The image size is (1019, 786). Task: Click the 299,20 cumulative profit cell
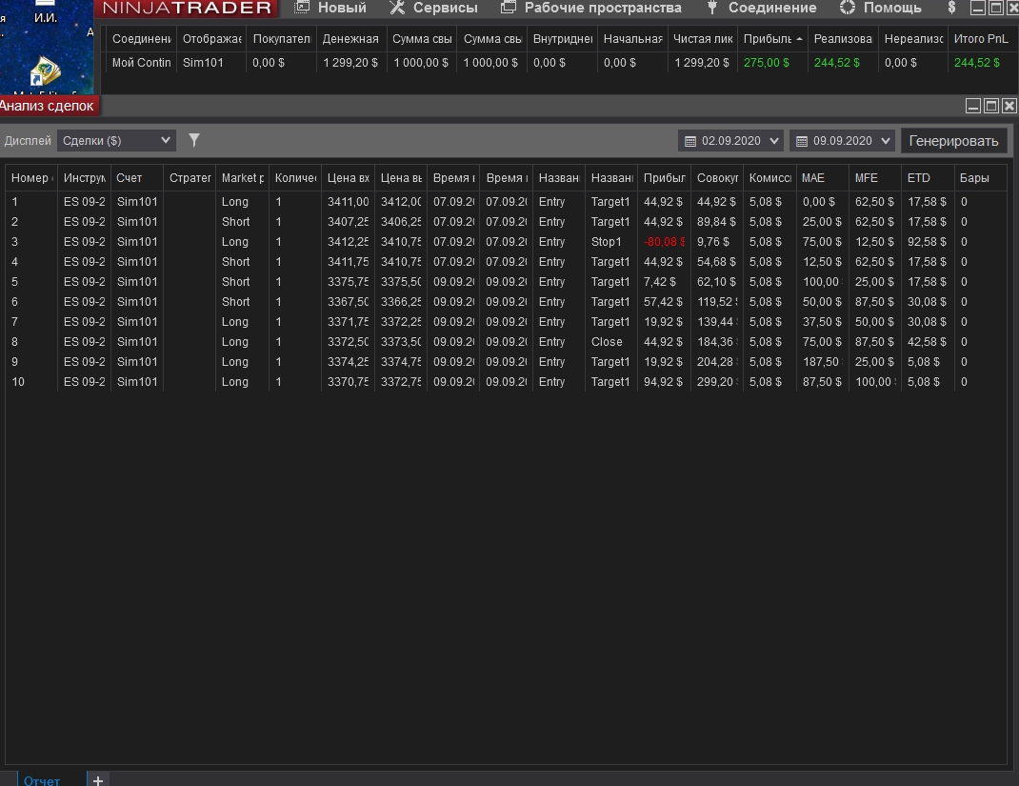pos(717,382)
